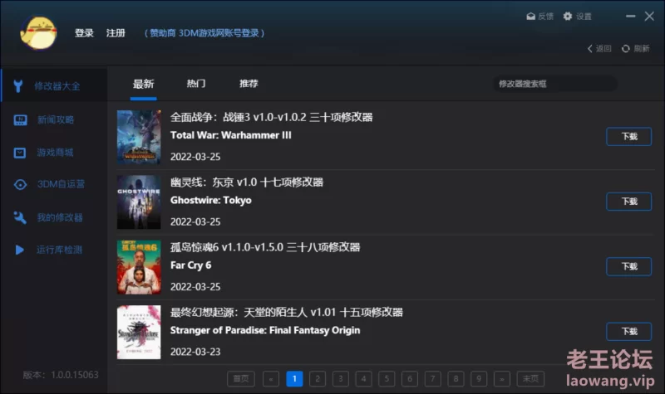This screenshot has width=665, height=394.
Task: Click the 修改器大全 wrench icon
Action: pyautogui.click(x=17, y=86)
